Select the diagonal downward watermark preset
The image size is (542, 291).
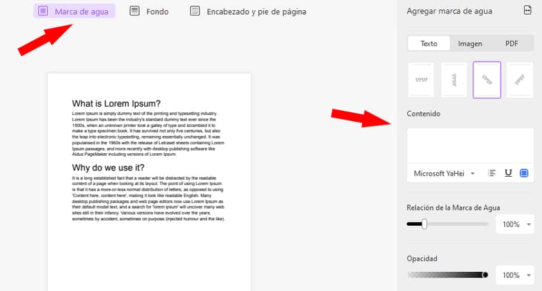pos(487,80)
